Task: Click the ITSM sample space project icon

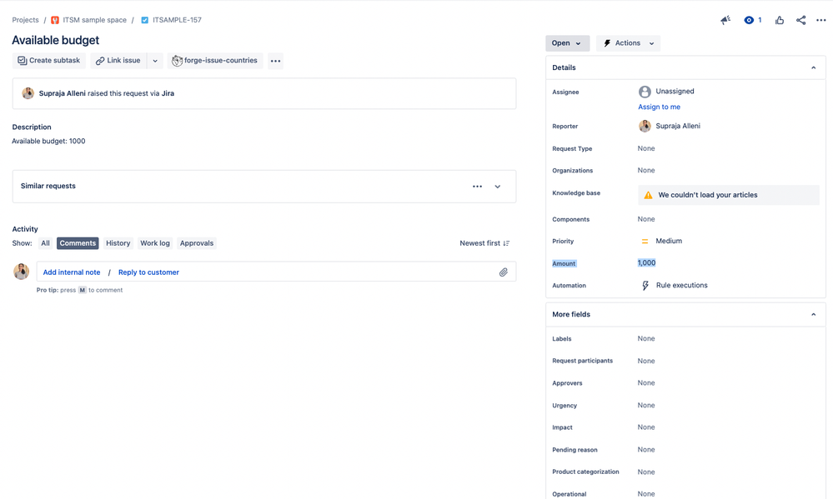Action: click(x=55, y=20)
